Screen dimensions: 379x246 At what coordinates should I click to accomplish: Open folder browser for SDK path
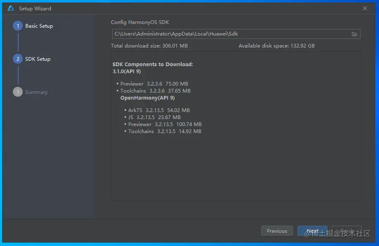(x=354, y=34)
